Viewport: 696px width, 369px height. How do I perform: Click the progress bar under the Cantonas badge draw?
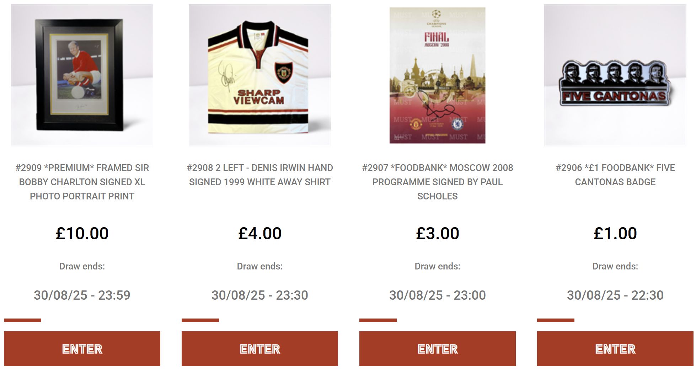[615, 320]
